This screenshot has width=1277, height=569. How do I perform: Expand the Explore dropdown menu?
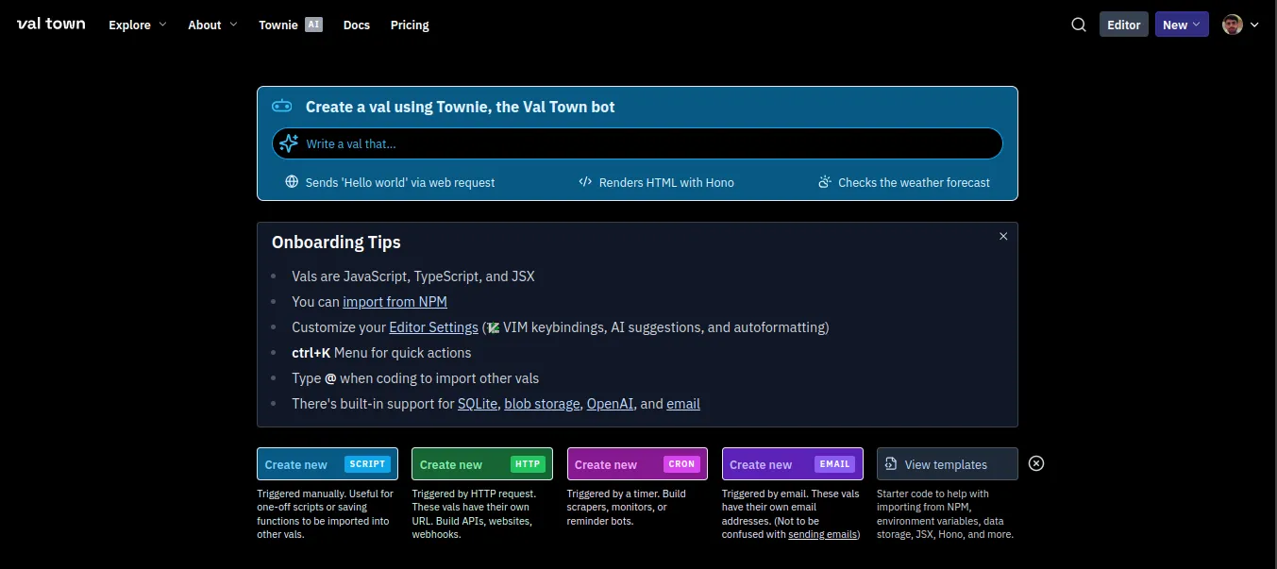138,25
